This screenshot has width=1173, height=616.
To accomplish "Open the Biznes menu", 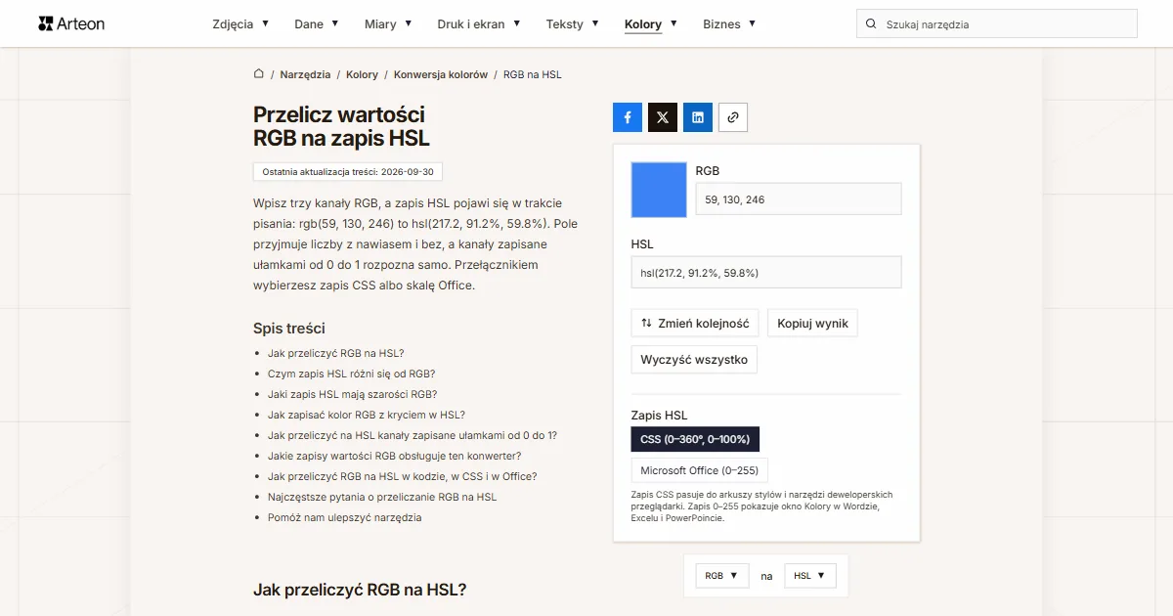I will [x=729, y=23].
